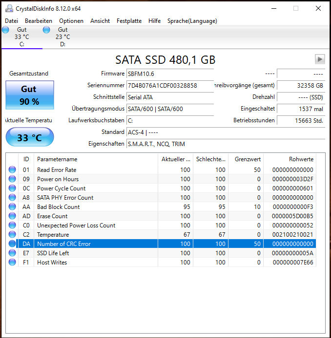Close the CrystalDiskInfo window
The height and width of the screenshot is (338, 331).
point(318,8)
